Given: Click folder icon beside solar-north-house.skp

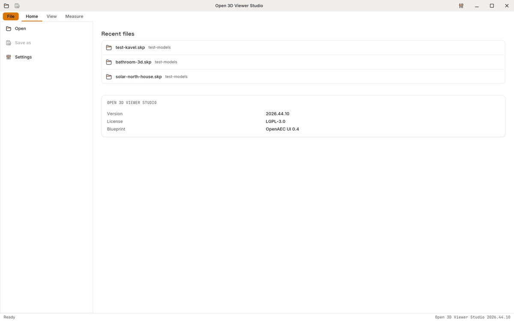Looking at the screenshot, I should 109,77.
